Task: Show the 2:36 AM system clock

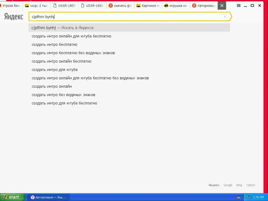Action: pyautogui.click(x=258, y=197)
